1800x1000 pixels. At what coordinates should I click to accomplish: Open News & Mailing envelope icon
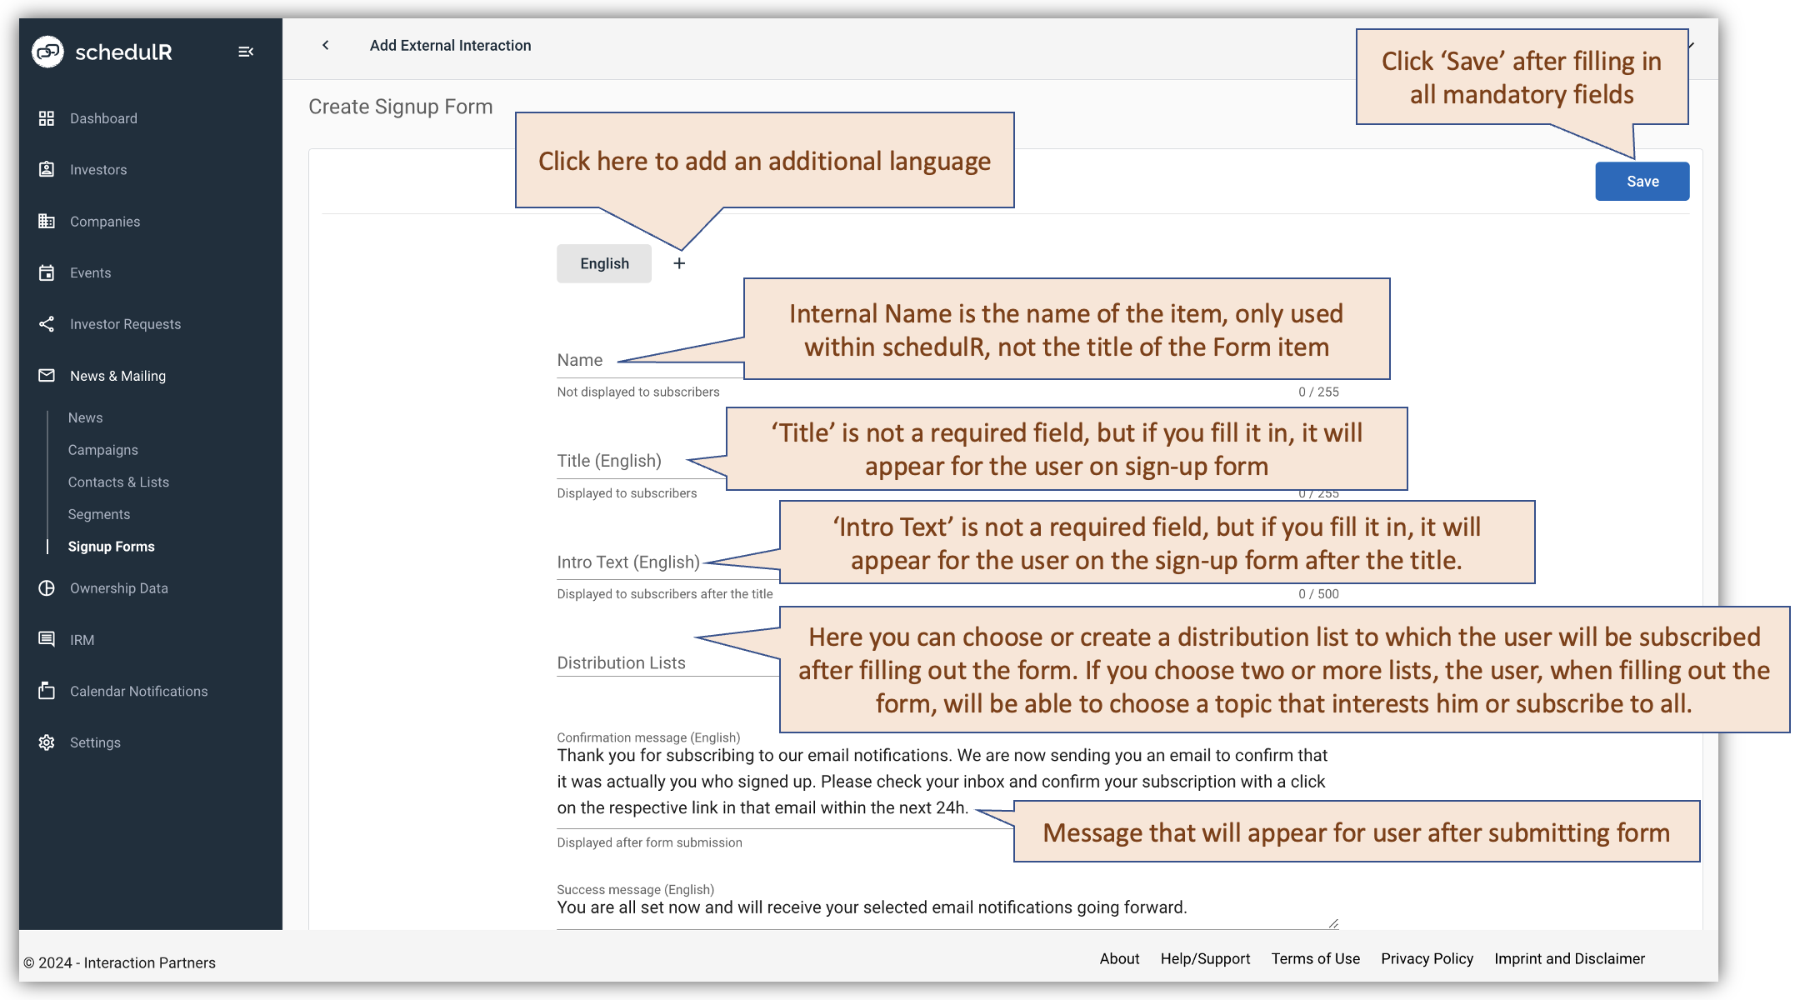[47, 376]
